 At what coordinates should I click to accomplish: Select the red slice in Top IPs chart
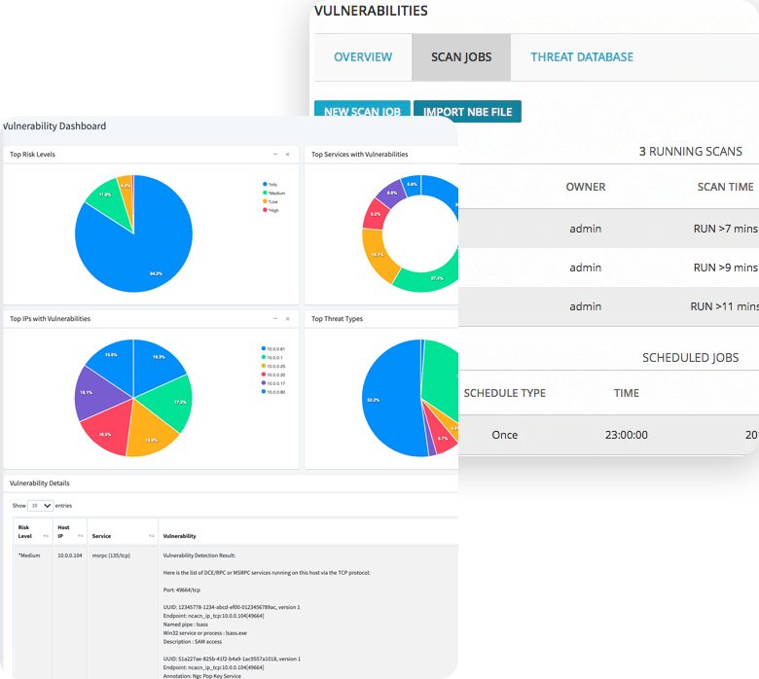click(107, 428)
